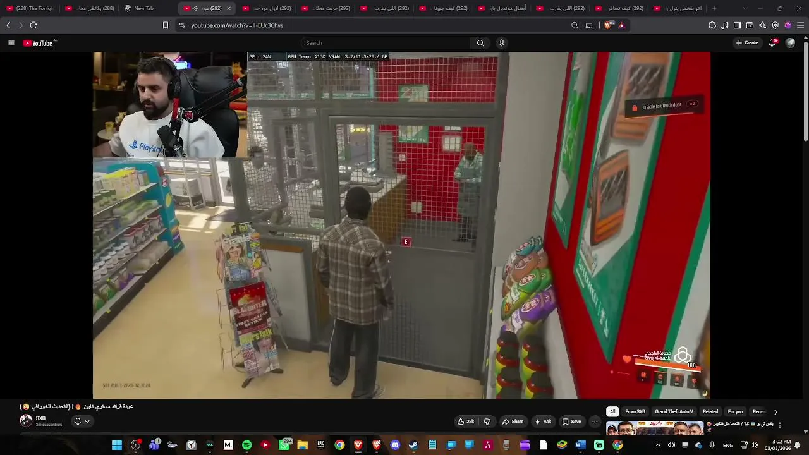
Task: Open a new browser tab
Action: pyautogui.click(x=714, y=8)
